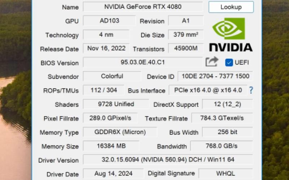Image resolution: width=289 pixels, height=180 pixels.
Task: Click the Lookup button
Action: [x=231, y=7]
